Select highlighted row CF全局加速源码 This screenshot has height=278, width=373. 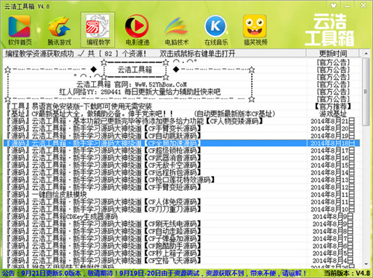coord(181,143)
